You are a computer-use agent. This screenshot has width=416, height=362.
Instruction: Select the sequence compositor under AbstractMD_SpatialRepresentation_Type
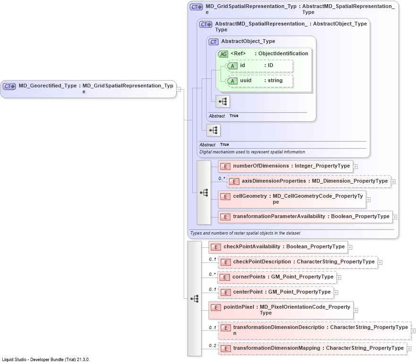[213, 130]
